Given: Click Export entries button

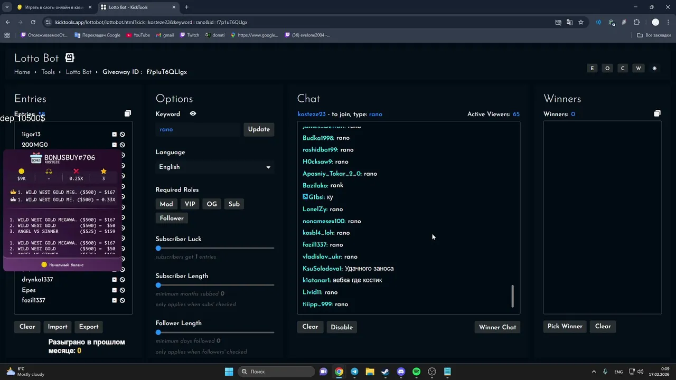Looking at the screenshot, I should click(89, 327).
